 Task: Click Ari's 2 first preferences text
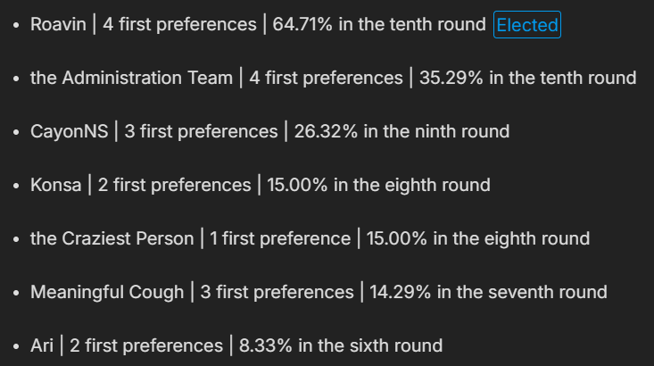point(145,346)
